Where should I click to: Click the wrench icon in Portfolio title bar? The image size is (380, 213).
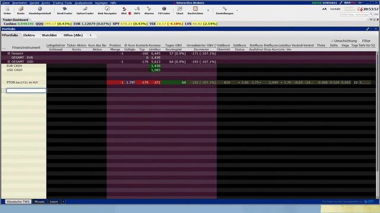[x=368, y=29]
